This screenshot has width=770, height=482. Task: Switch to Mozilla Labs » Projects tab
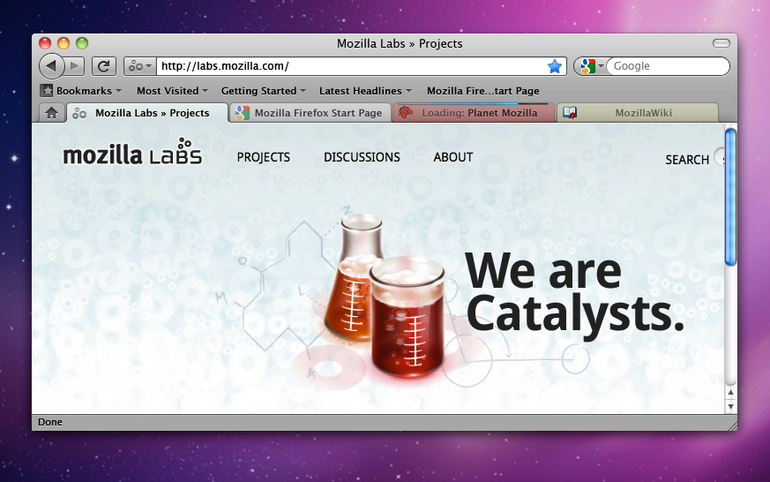(147, 113)
